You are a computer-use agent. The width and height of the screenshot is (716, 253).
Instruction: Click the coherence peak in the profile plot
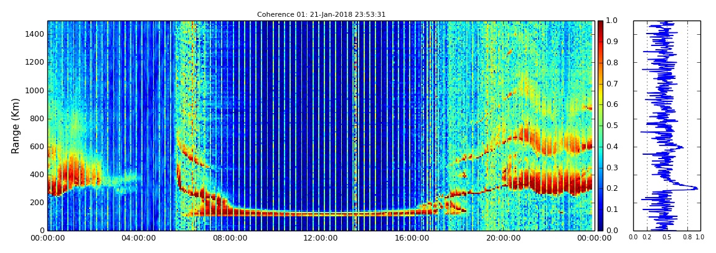[x=695, y=188]
